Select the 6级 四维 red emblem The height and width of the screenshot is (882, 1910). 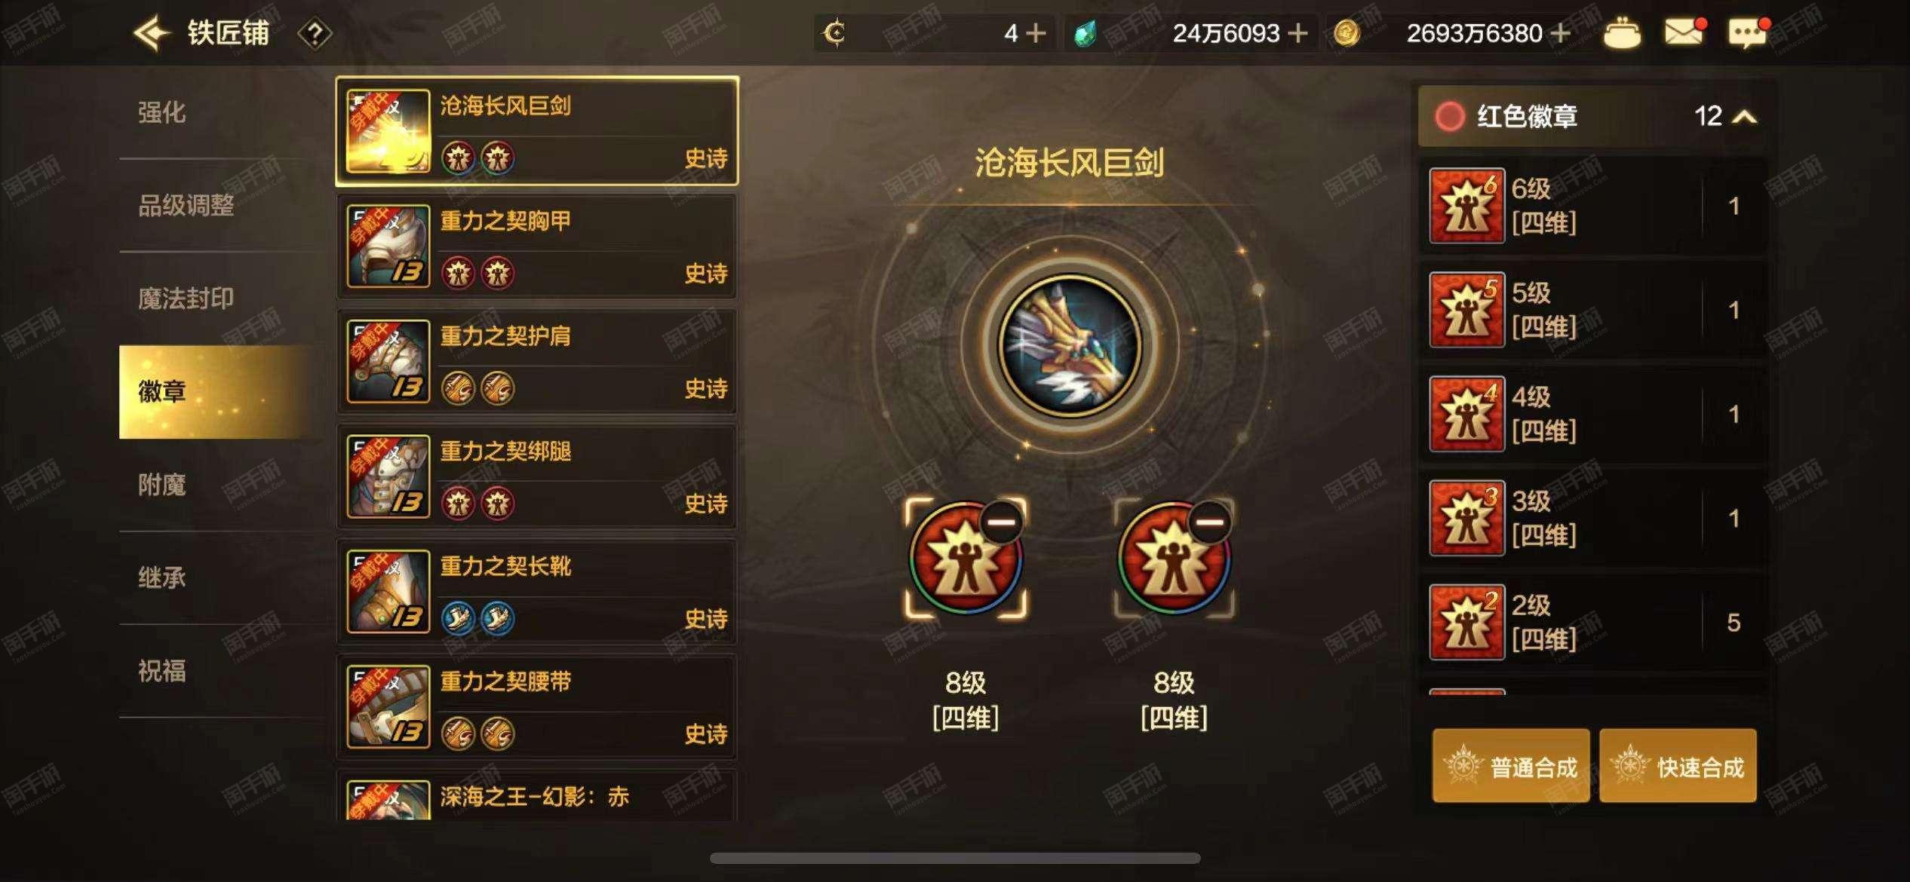pos(1593,206)
